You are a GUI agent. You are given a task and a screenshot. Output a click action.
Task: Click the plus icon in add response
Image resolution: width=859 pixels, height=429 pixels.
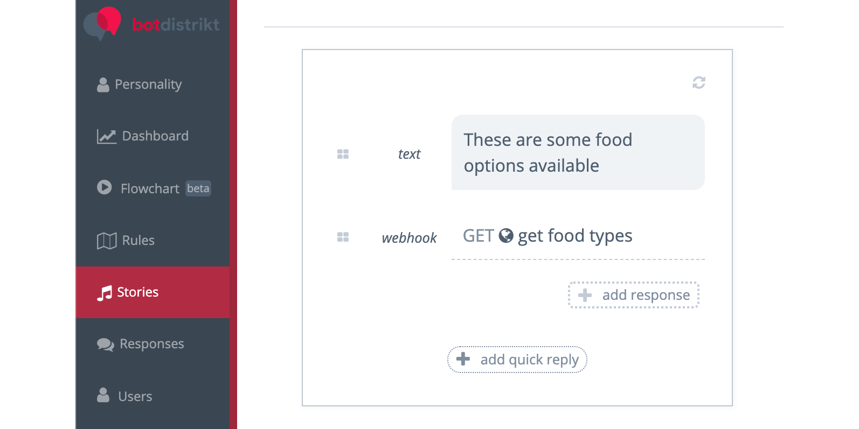[585, 295]
